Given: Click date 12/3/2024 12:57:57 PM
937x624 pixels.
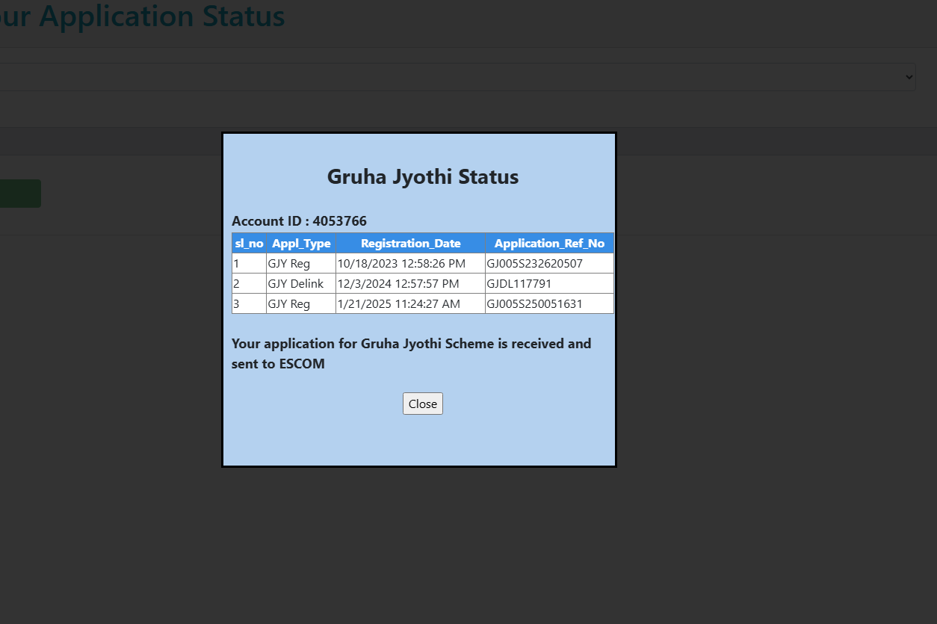Looking at the screenshot, I should pos(398,284).
